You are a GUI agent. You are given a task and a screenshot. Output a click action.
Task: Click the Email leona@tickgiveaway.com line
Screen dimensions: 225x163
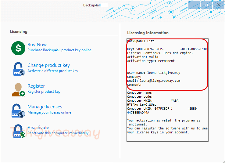coord(154,81)
